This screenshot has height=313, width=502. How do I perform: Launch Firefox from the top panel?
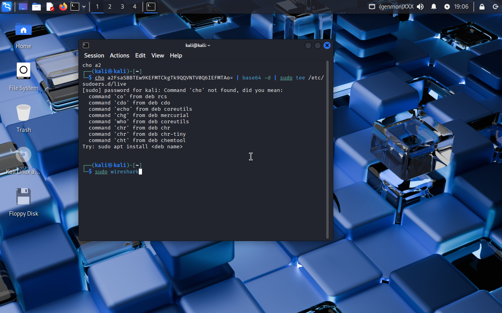pyautogui.click(x=63, y=7)
